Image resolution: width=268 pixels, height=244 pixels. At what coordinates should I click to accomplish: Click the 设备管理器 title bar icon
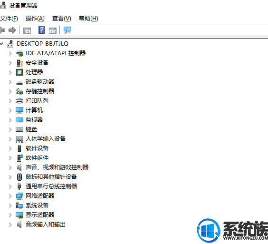(x=3, y=6)
